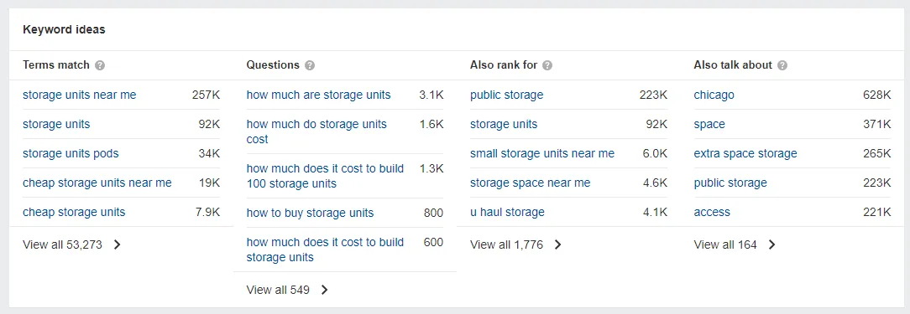The width and height of the screenshot is (910, 314).
Task: Click the chevron next to View all 164
Action: point(771,245)
